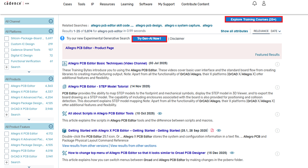The image size is (308, 168).
Task: Open the Allegro PCB Editor - Product Page link
Action: pyautogui.click(x=90, y=48)
